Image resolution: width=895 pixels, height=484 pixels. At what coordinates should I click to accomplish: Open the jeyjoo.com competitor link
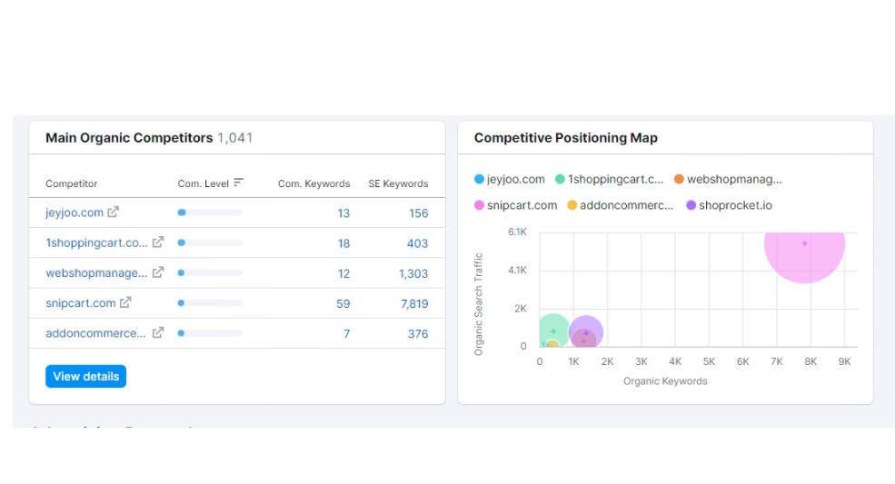pyautogui.click(x=75, y=212)
